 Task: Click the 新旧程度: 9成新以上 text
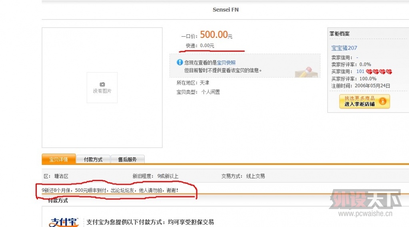pos(155,176)
